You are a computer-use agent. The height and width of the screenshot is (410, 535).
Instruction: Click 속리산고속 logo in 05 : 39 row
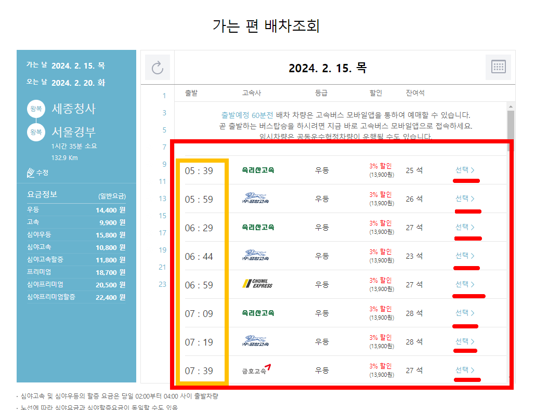click(258, 170)
